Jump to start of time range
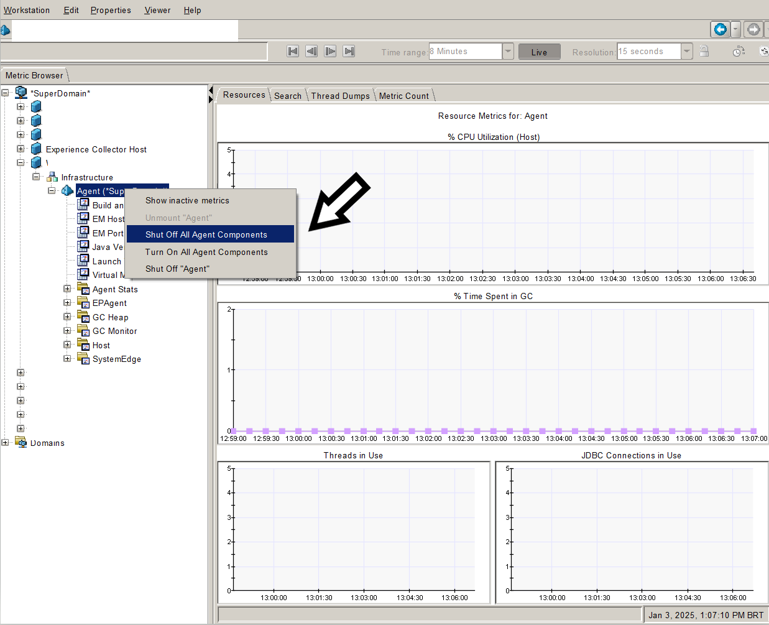769x625 pixels. click(x=293, y=51)
